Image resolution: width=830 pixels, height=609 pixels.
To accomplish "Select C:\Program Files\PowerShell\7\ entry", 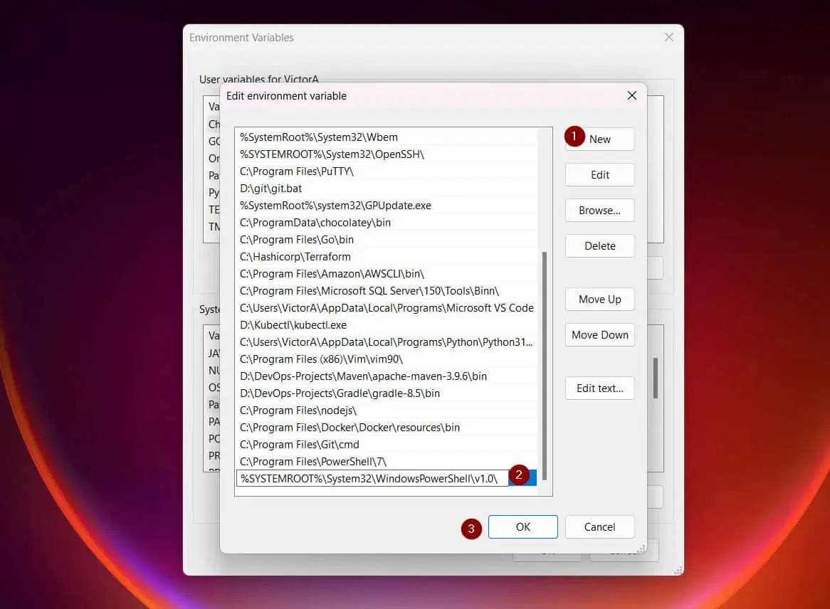I will click(x=387, y=462).
